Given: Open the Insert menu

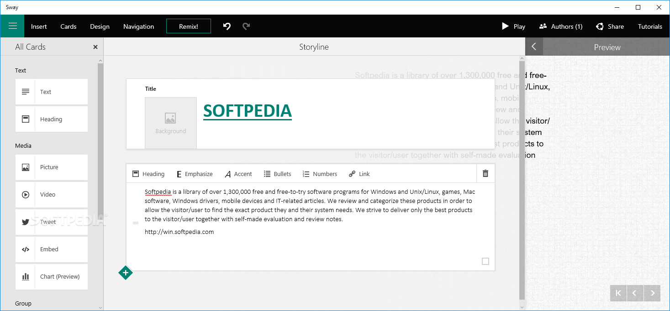Looking at the screenshot, I should [x=39, y=26].
